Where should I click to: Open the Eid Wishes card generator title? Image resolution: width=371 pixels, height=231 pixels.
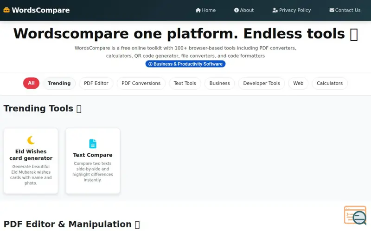[31, 155]
